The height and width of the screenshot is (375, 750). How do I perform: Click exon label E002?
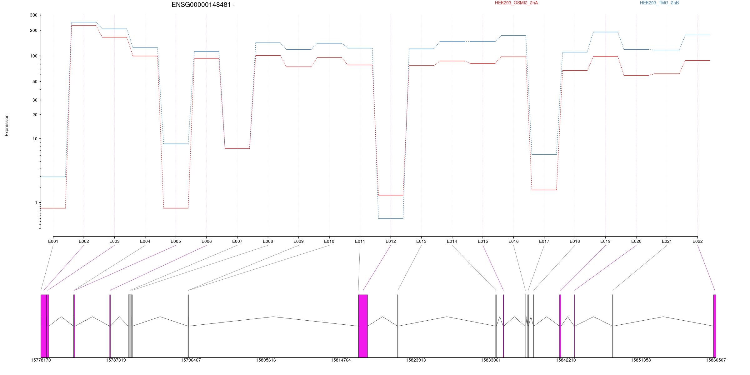pyautogui.click(x=84, y=241)
